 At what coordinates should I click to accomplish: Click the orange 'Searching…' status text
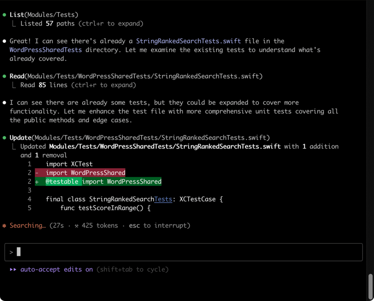tap(28, 226)
